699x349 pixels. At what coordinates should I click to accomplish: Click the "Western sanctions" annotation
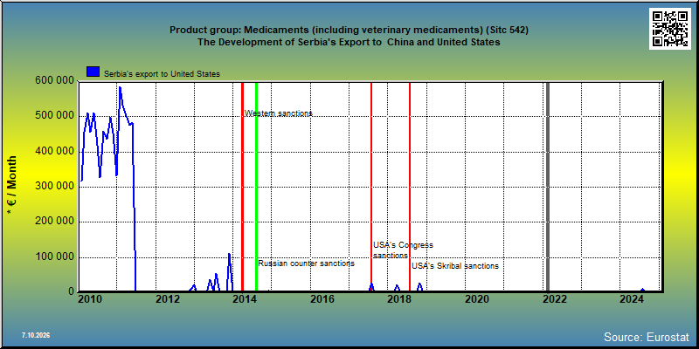(278, 113)
